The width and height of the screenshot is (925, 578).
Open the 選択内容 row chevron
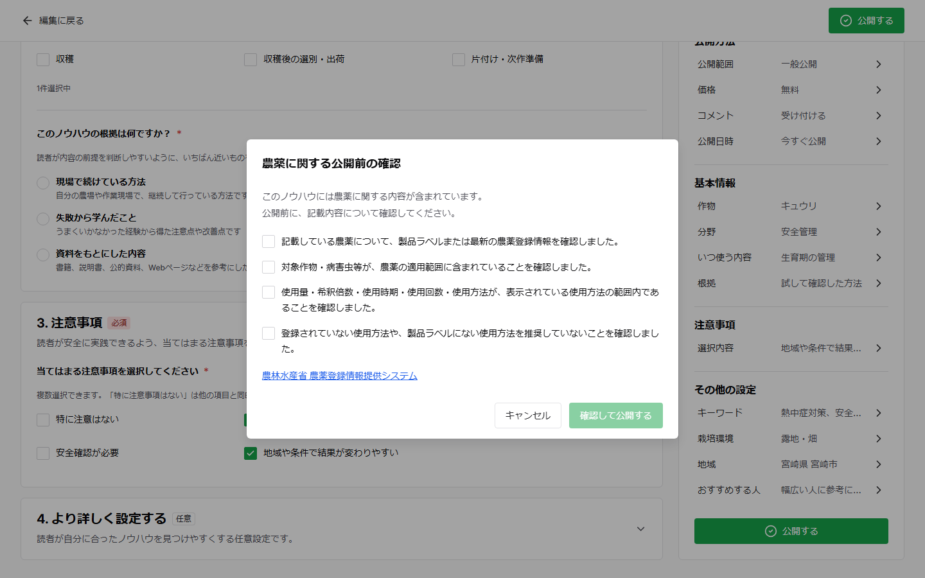tap(879, 348)
